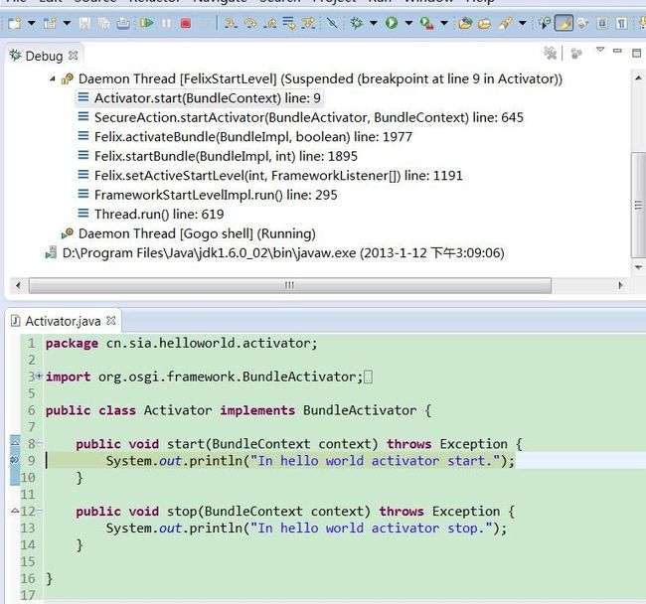Screen dimensions: 646x604
Task: Open the Debug view menu triangle
Action: (x=600, y=50)
